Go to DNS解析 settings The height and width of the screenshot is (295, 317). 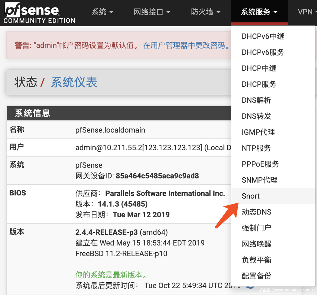(x=256, y=100)
